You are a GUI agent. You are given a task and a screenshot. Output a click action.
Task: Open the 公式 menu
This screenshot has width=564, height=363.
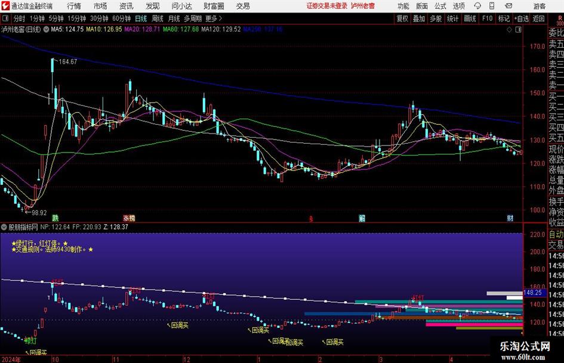(440, 6)
